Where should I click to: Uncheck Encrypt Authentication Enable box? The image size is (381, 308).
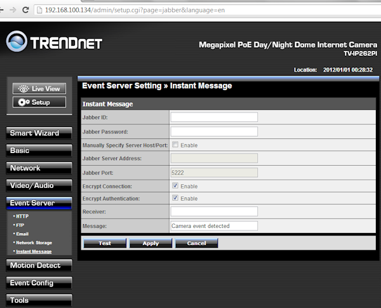[175, 199]
